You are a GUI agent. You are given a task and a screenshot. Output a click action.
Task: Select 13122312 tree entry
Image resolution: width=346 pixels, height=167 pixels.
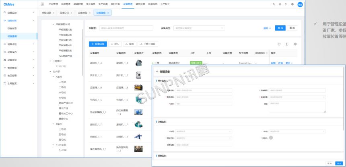tap(61, 66)
